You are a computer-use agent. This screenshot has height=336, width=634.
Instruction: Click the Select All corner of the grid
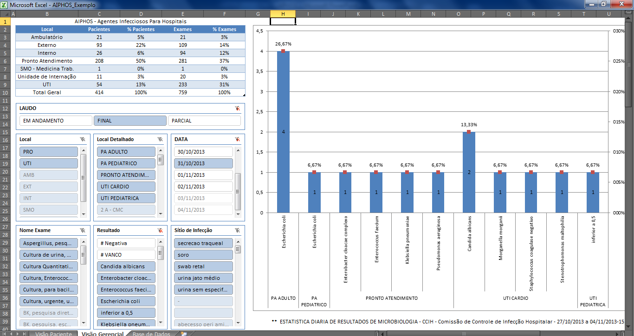tap(5, 14)
